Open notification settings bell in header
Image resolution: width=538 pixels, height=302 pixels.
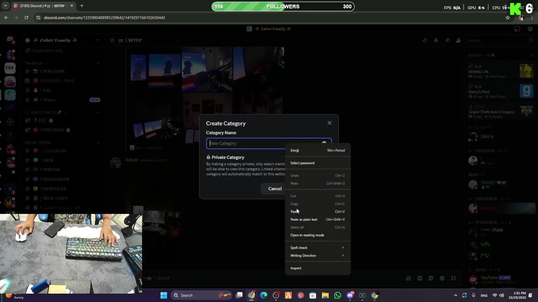click(436, 40)
